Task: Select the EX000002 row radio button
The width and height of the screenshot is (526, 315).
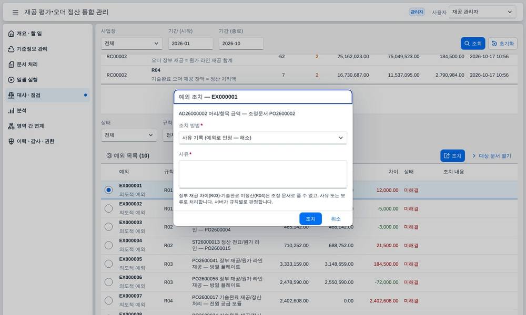Action: point(108,208)
